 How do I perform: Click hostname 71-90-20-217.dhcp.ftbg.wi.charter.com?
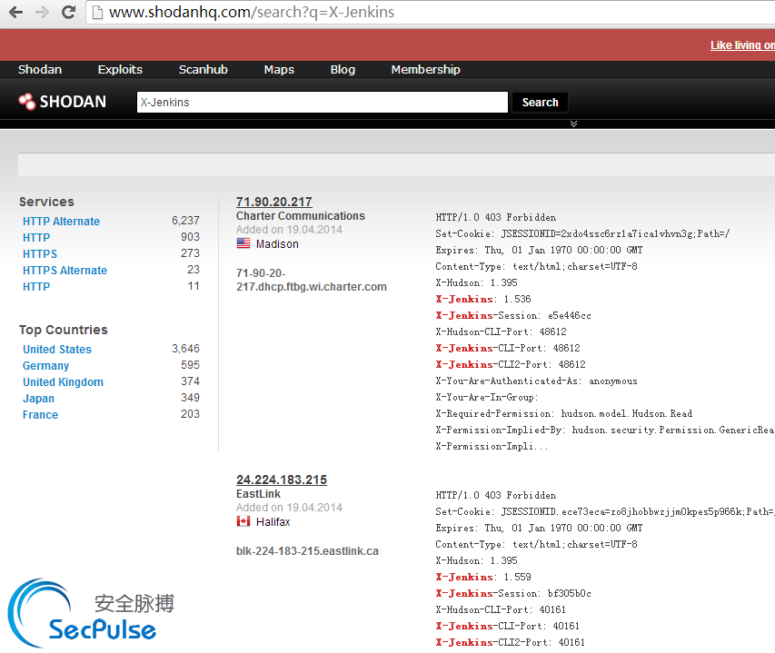(x=311, y=280)
